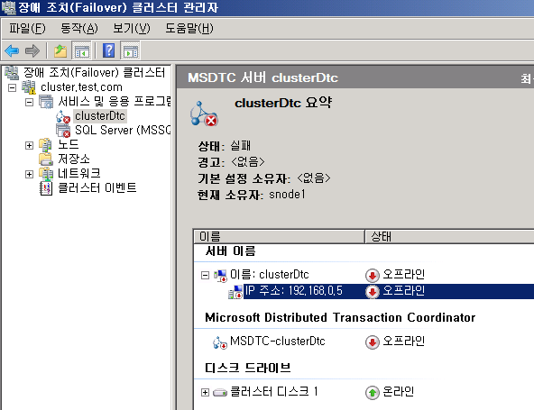Screen dimensions: 534x410
Task: Expand the 네트워크 tree node
Action: [x=29, y=174]
